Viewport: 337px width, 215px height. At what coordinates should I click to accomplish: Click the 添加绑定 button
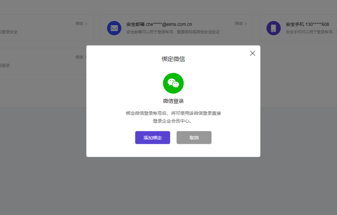click(x=153, y=138)
